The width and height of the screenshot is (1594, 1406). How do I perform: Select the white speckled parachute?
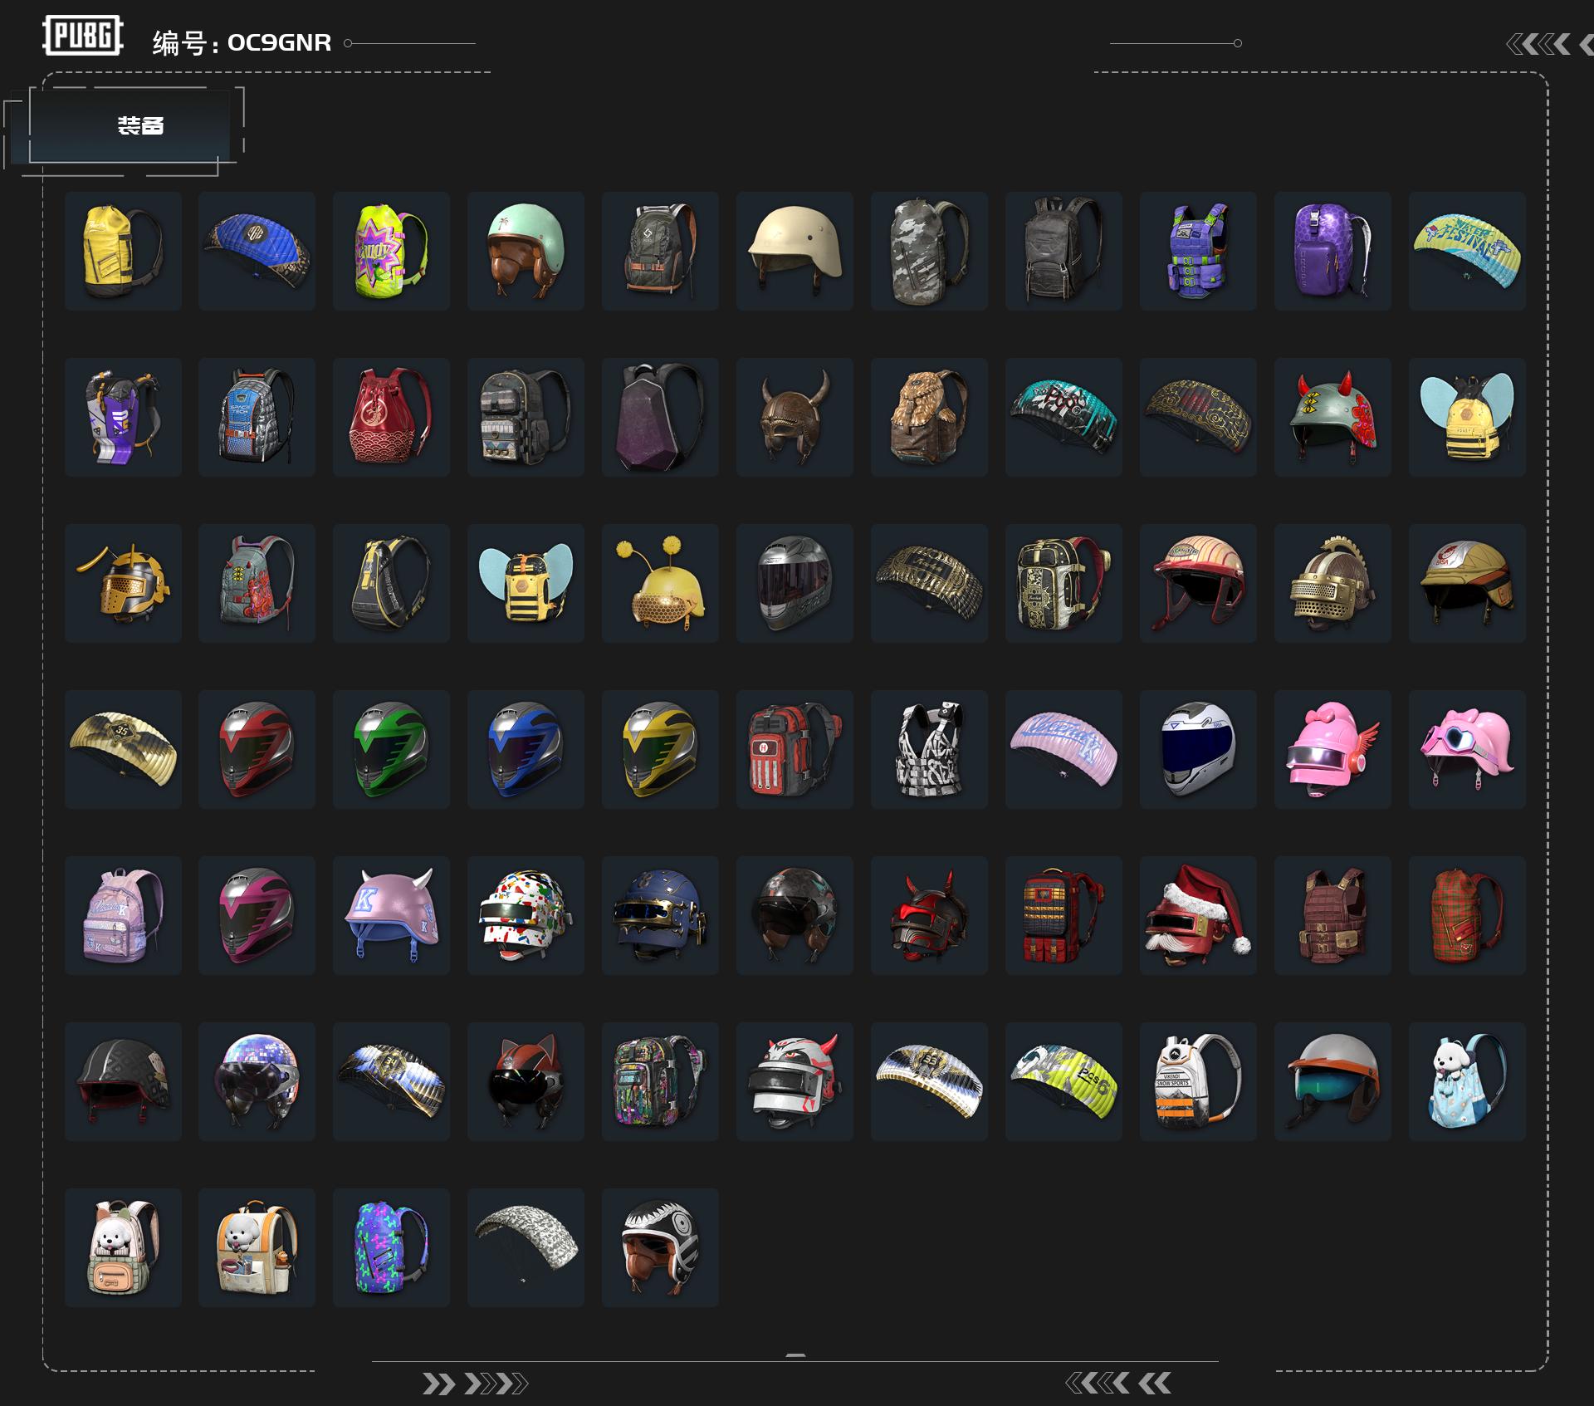coord(526,1247)
